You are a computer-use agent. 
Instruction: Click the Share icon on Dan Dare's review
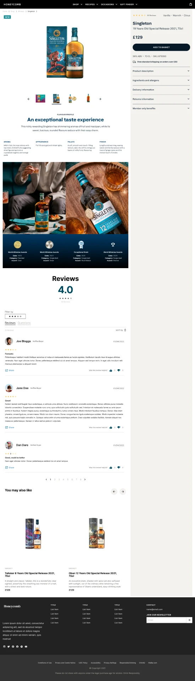pos(6,467)
